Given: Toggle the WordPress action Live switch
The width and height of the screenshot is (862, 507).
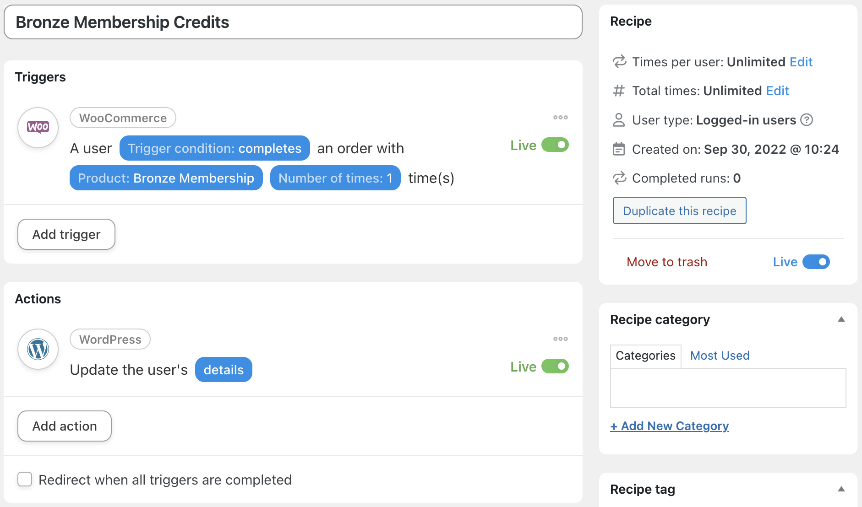Looking at the screenshot, I should (x=555, y=367).
